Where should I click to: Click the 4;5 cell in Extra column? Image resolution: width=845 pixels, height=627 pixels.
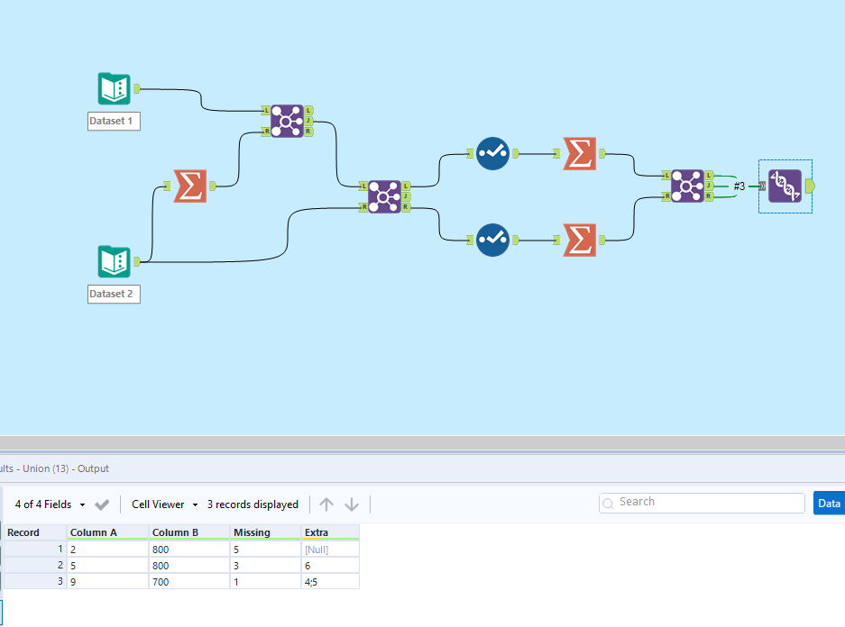click(330, 582)
